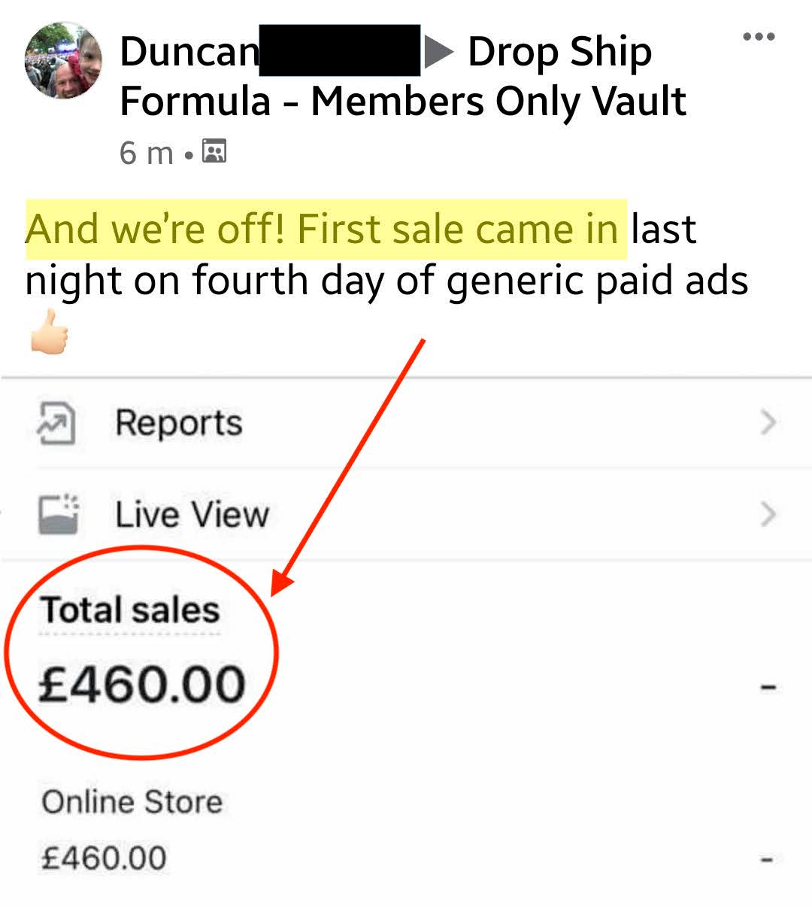Click the dash right of Online Store amount

(x=766, y=859)
